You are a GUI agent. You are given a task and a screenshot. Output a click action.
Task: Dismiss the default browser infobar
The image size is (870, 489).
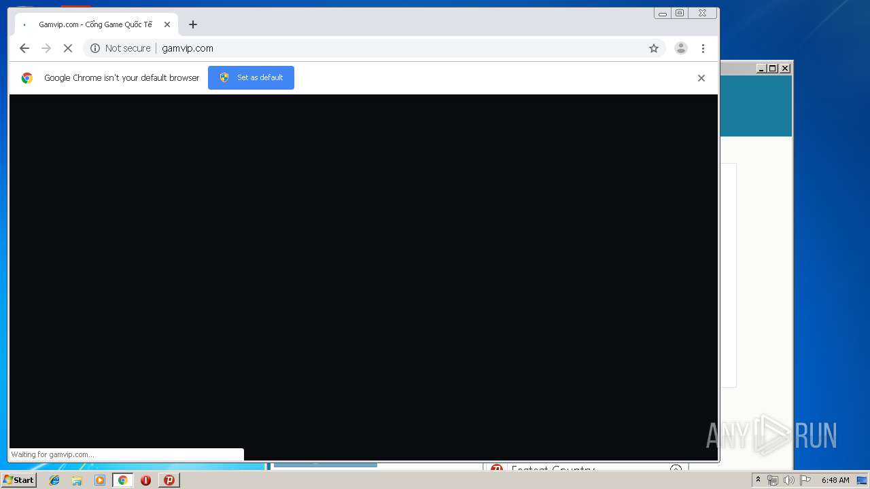click(701, 78)
